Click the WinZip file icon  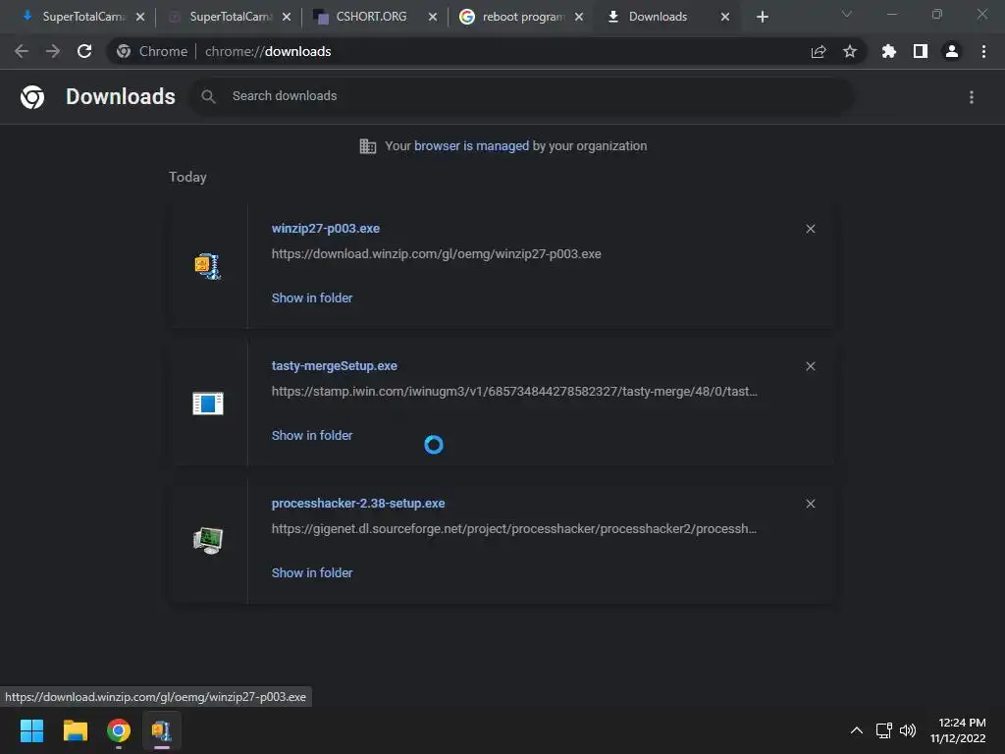(208, 266)
